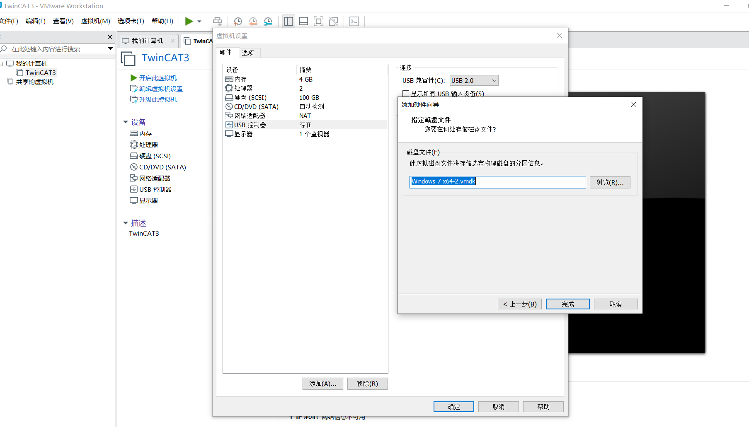The width and height of the screenshot is (749, 427).
Task: Open the 编辑(E) menu
Action: [x=36, y=21]
